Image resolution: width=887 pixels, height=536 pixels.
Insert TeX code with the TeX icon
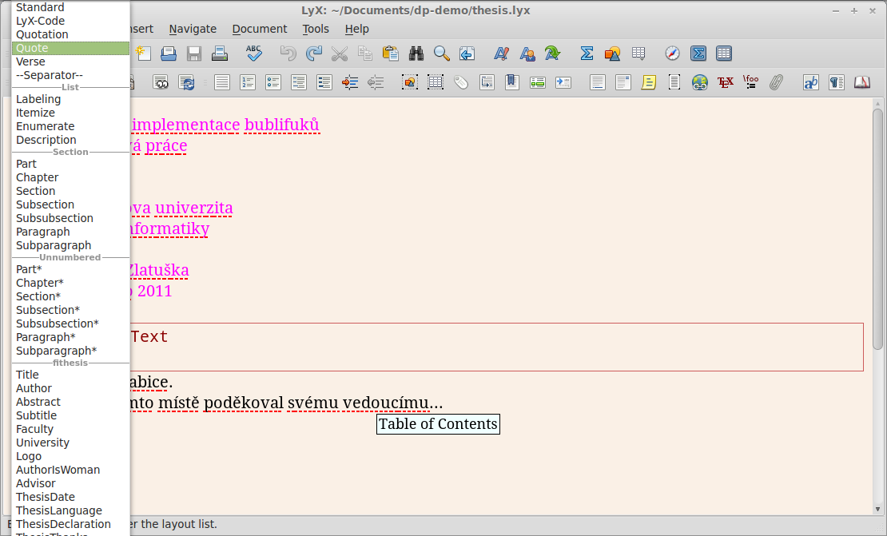click(726, 82)
